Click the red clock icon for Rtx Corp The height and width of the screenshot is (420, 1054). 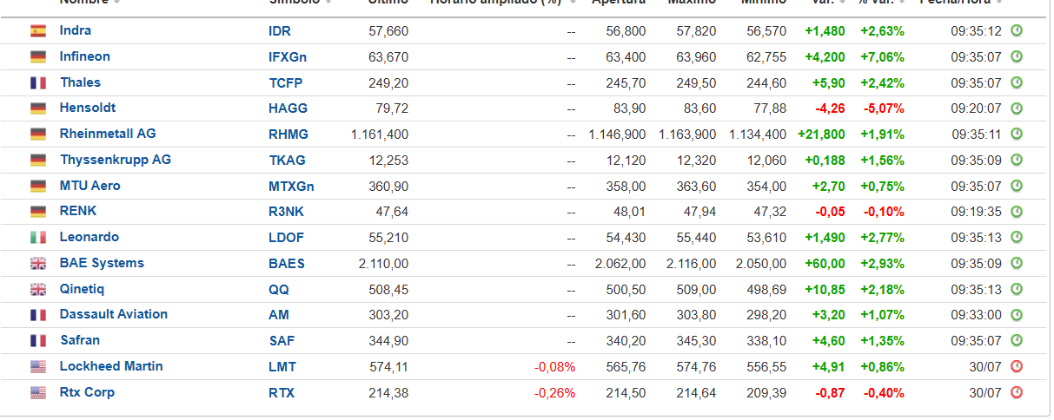[x=1017, y=393]
